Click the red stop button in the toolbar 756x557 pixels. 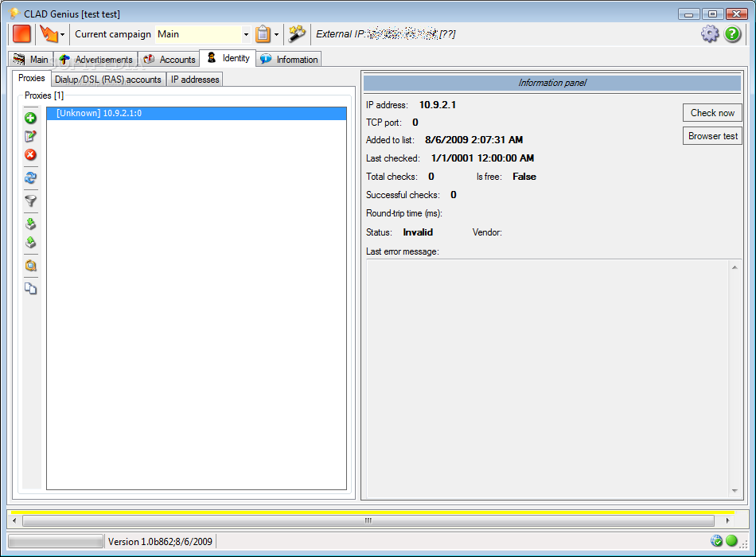[21, 33]
